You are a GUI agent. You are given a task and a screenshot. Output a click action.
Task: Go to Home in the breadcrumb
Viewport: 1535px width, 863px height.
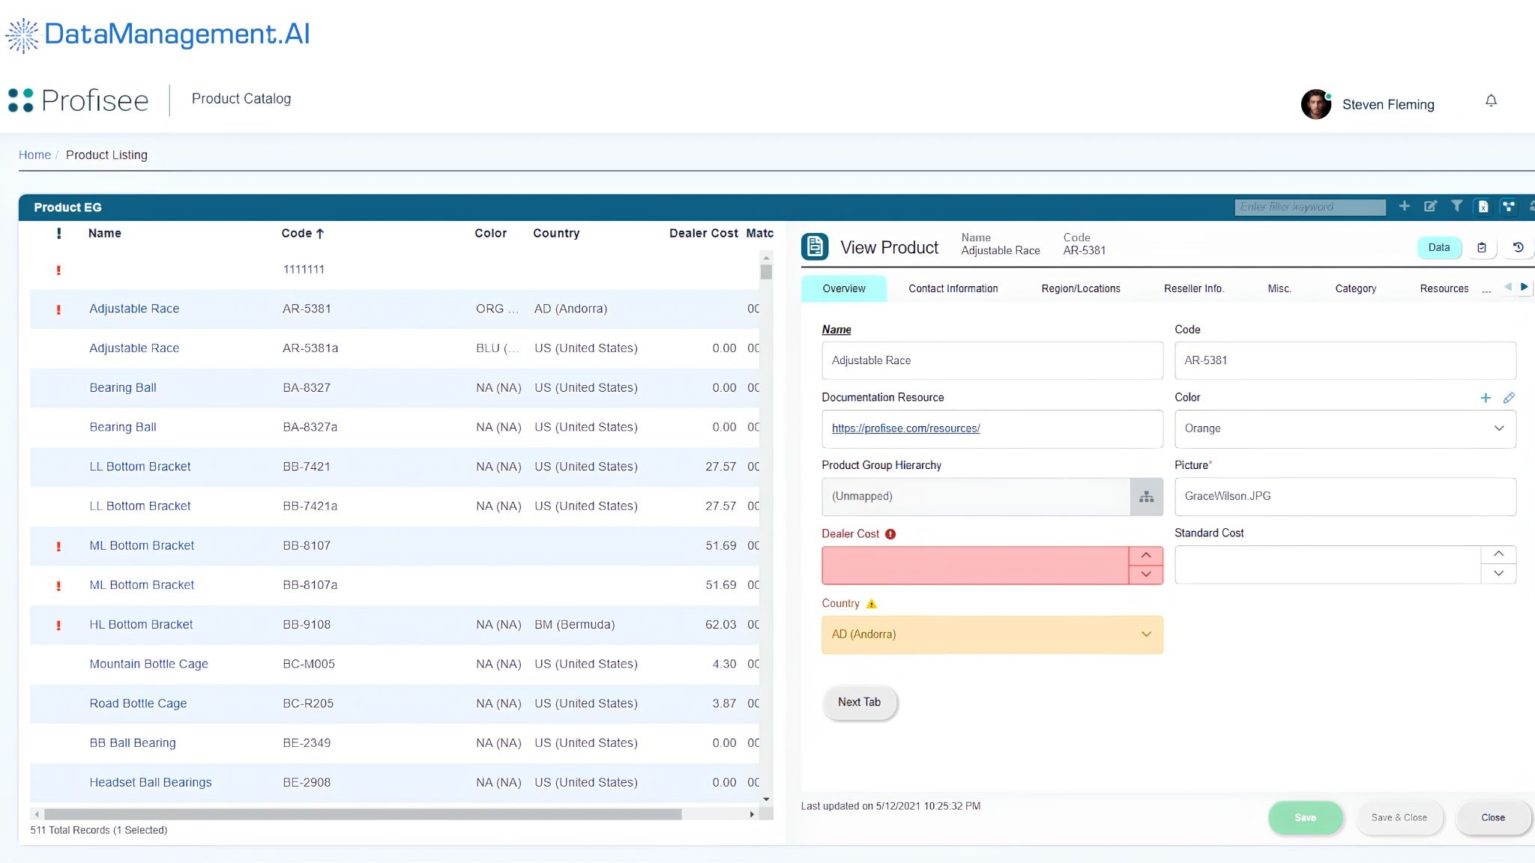click(34, 155)
